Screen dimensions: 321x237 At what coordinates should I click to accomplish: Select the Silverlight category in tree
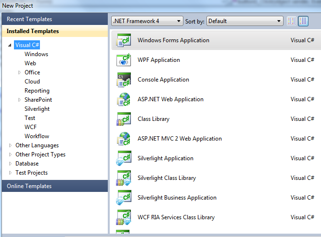click(x=37, y=109)
